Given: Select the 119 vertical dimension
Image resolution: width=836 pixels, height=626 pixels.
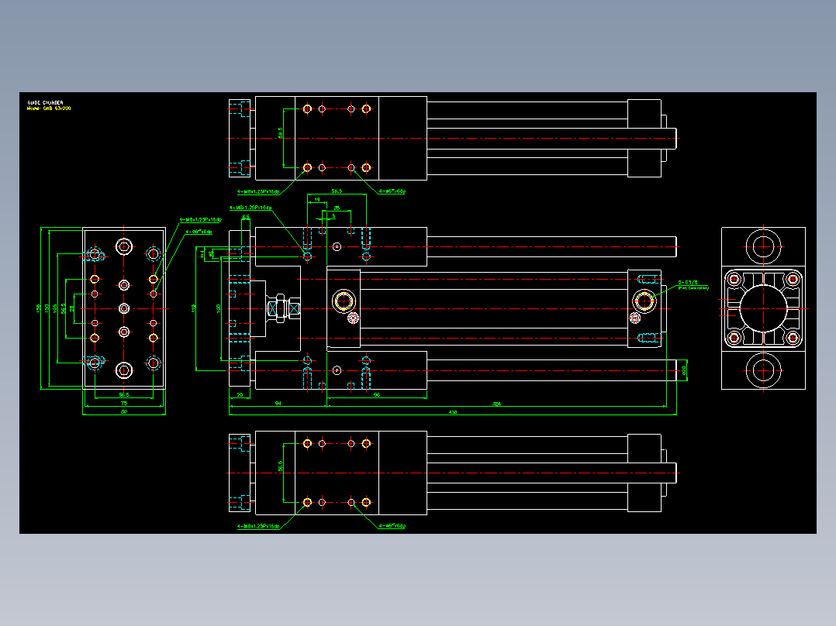Looking at the screenshot, I should pyautogui.click(x=194, y=308).
